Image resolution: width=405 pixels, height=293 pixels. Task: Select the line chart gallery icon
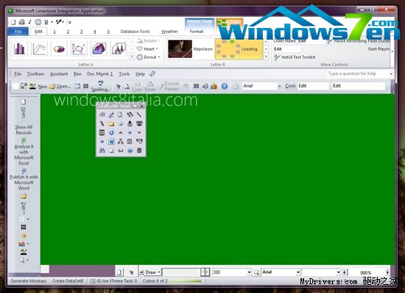[x=40, y=49]
